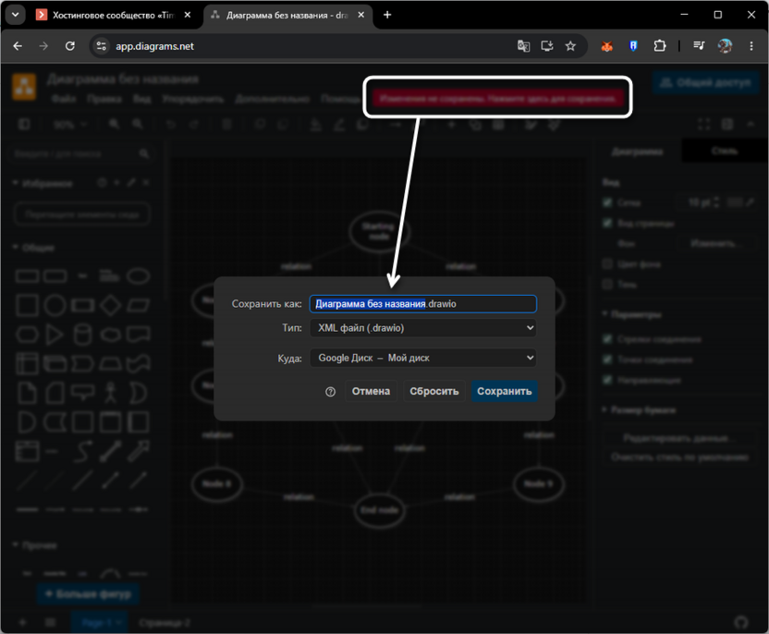
Task: Click the help question mark icon in dialog
Action: (x=331, y=392)
